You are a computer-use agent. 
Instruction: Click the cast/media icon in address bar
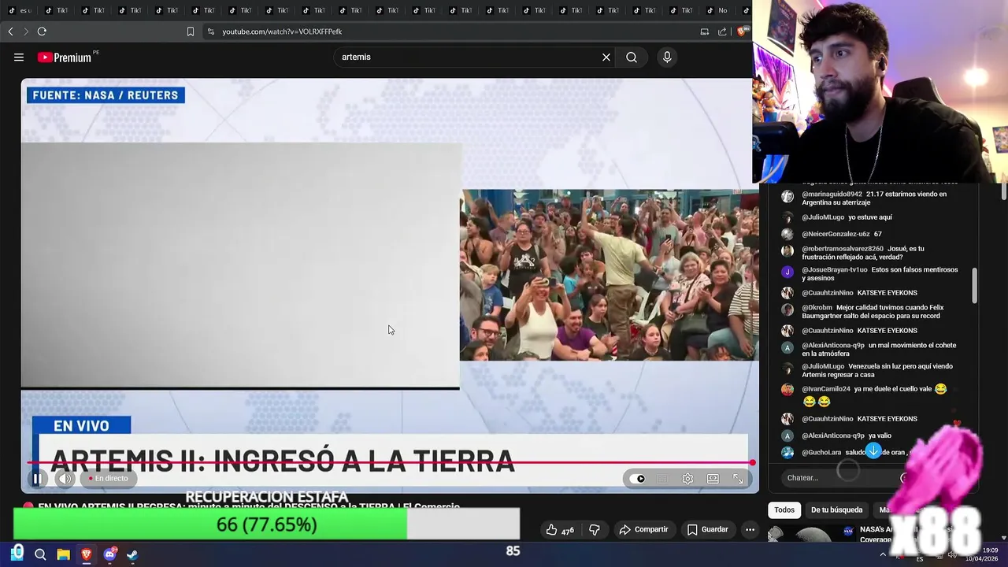pyautogui.click(x=705, y=31)
